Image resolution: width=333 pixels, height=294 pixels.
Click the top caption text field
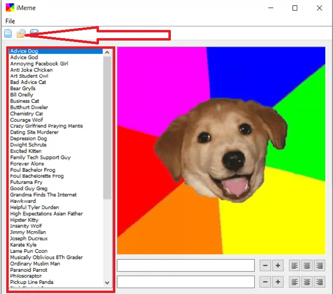[x=186, y=265]
